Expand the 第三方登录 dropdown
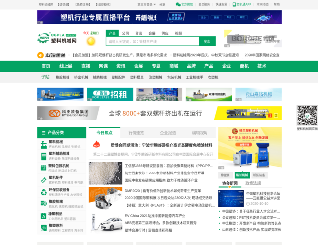Viewport: 318px width, 245px height. pos(147,4)
